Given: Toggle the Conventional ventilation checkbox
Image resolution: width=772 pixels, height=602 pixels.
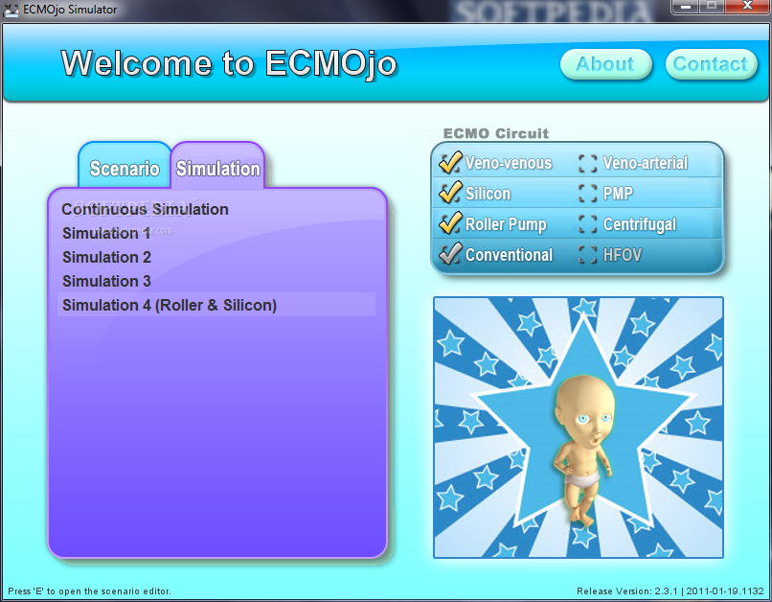Looking at the screenshot, I should [450, 255].
